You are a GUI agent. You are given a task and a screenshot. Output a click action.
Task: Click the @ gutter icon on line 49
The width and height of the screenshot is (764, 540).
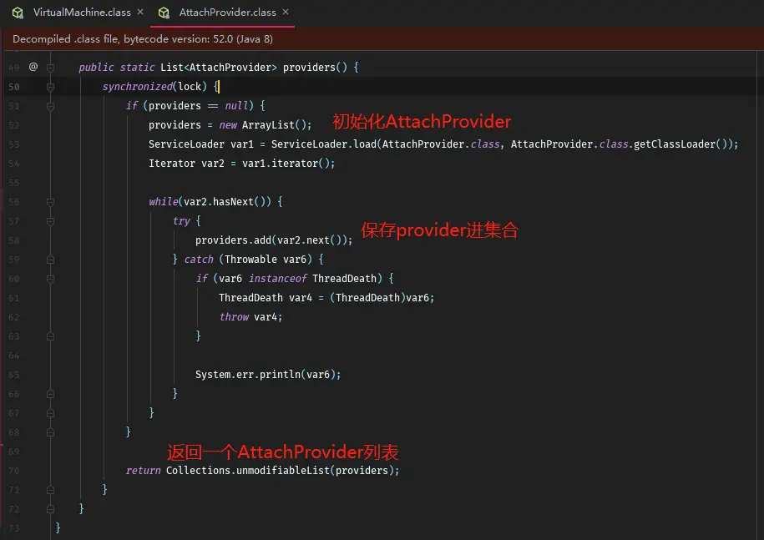[33, 67]
